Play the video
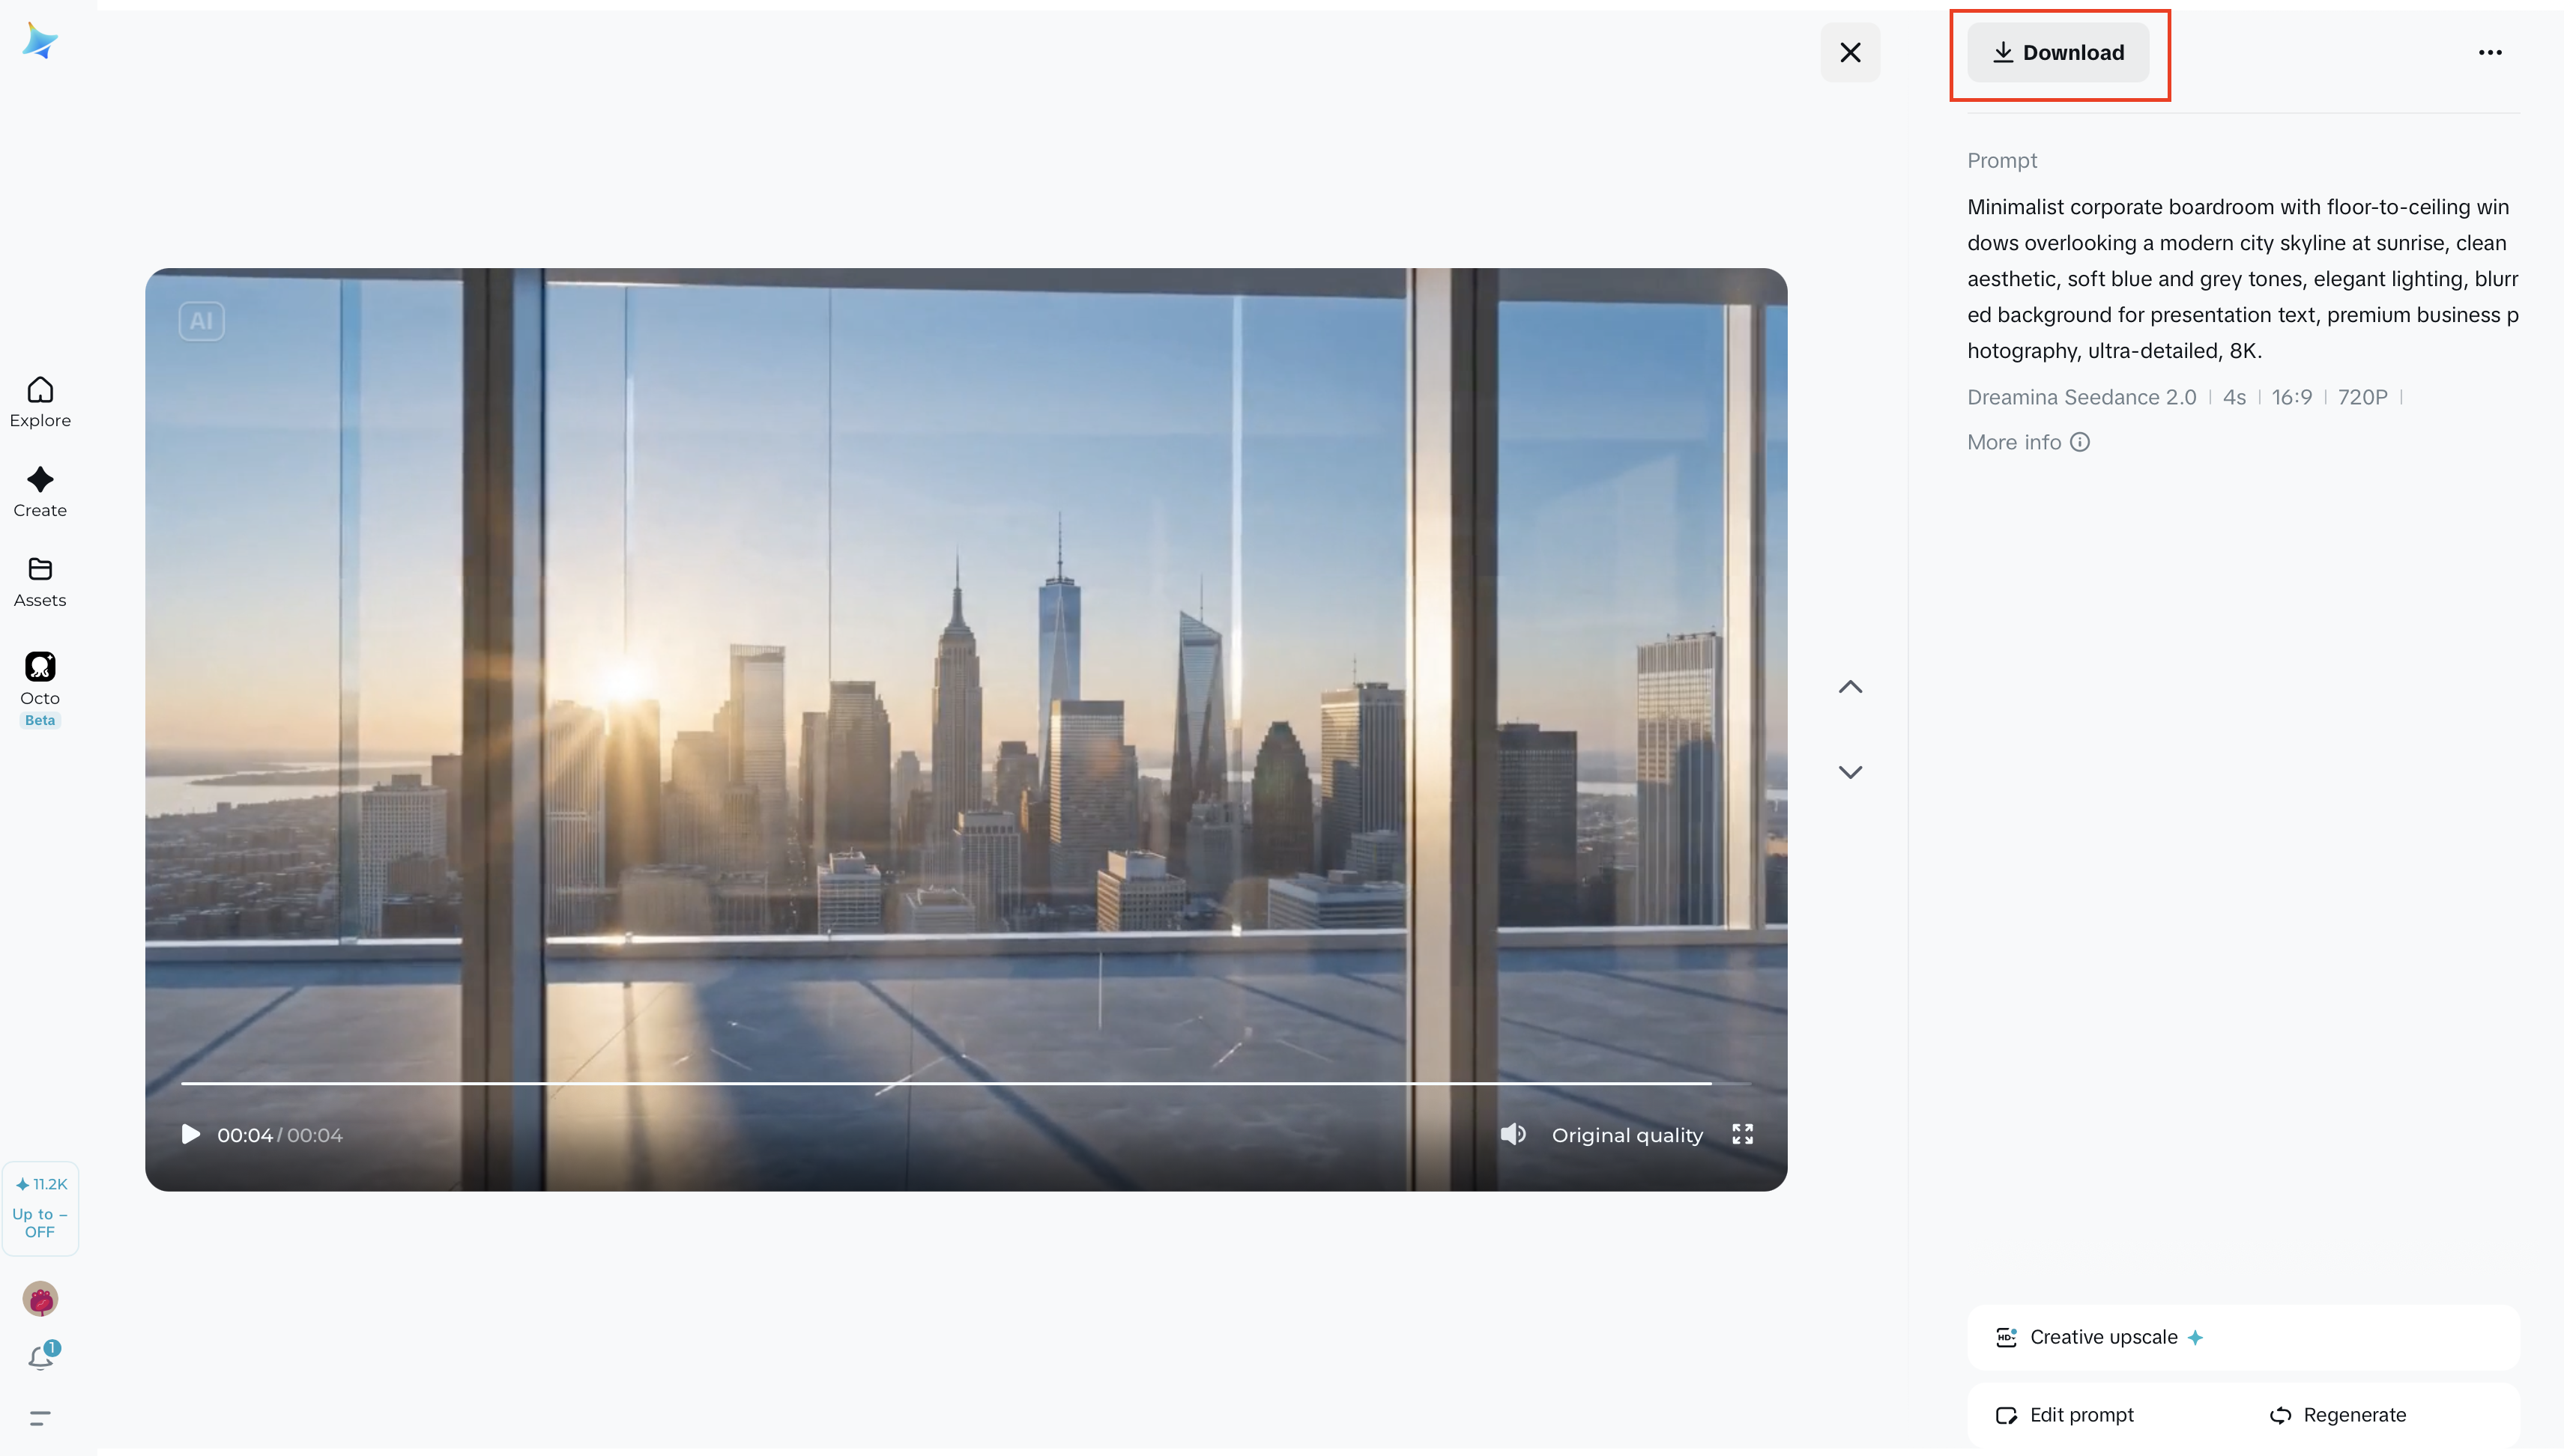The width and height of the screenshot is (2564, 1456). pos(190,1134)
